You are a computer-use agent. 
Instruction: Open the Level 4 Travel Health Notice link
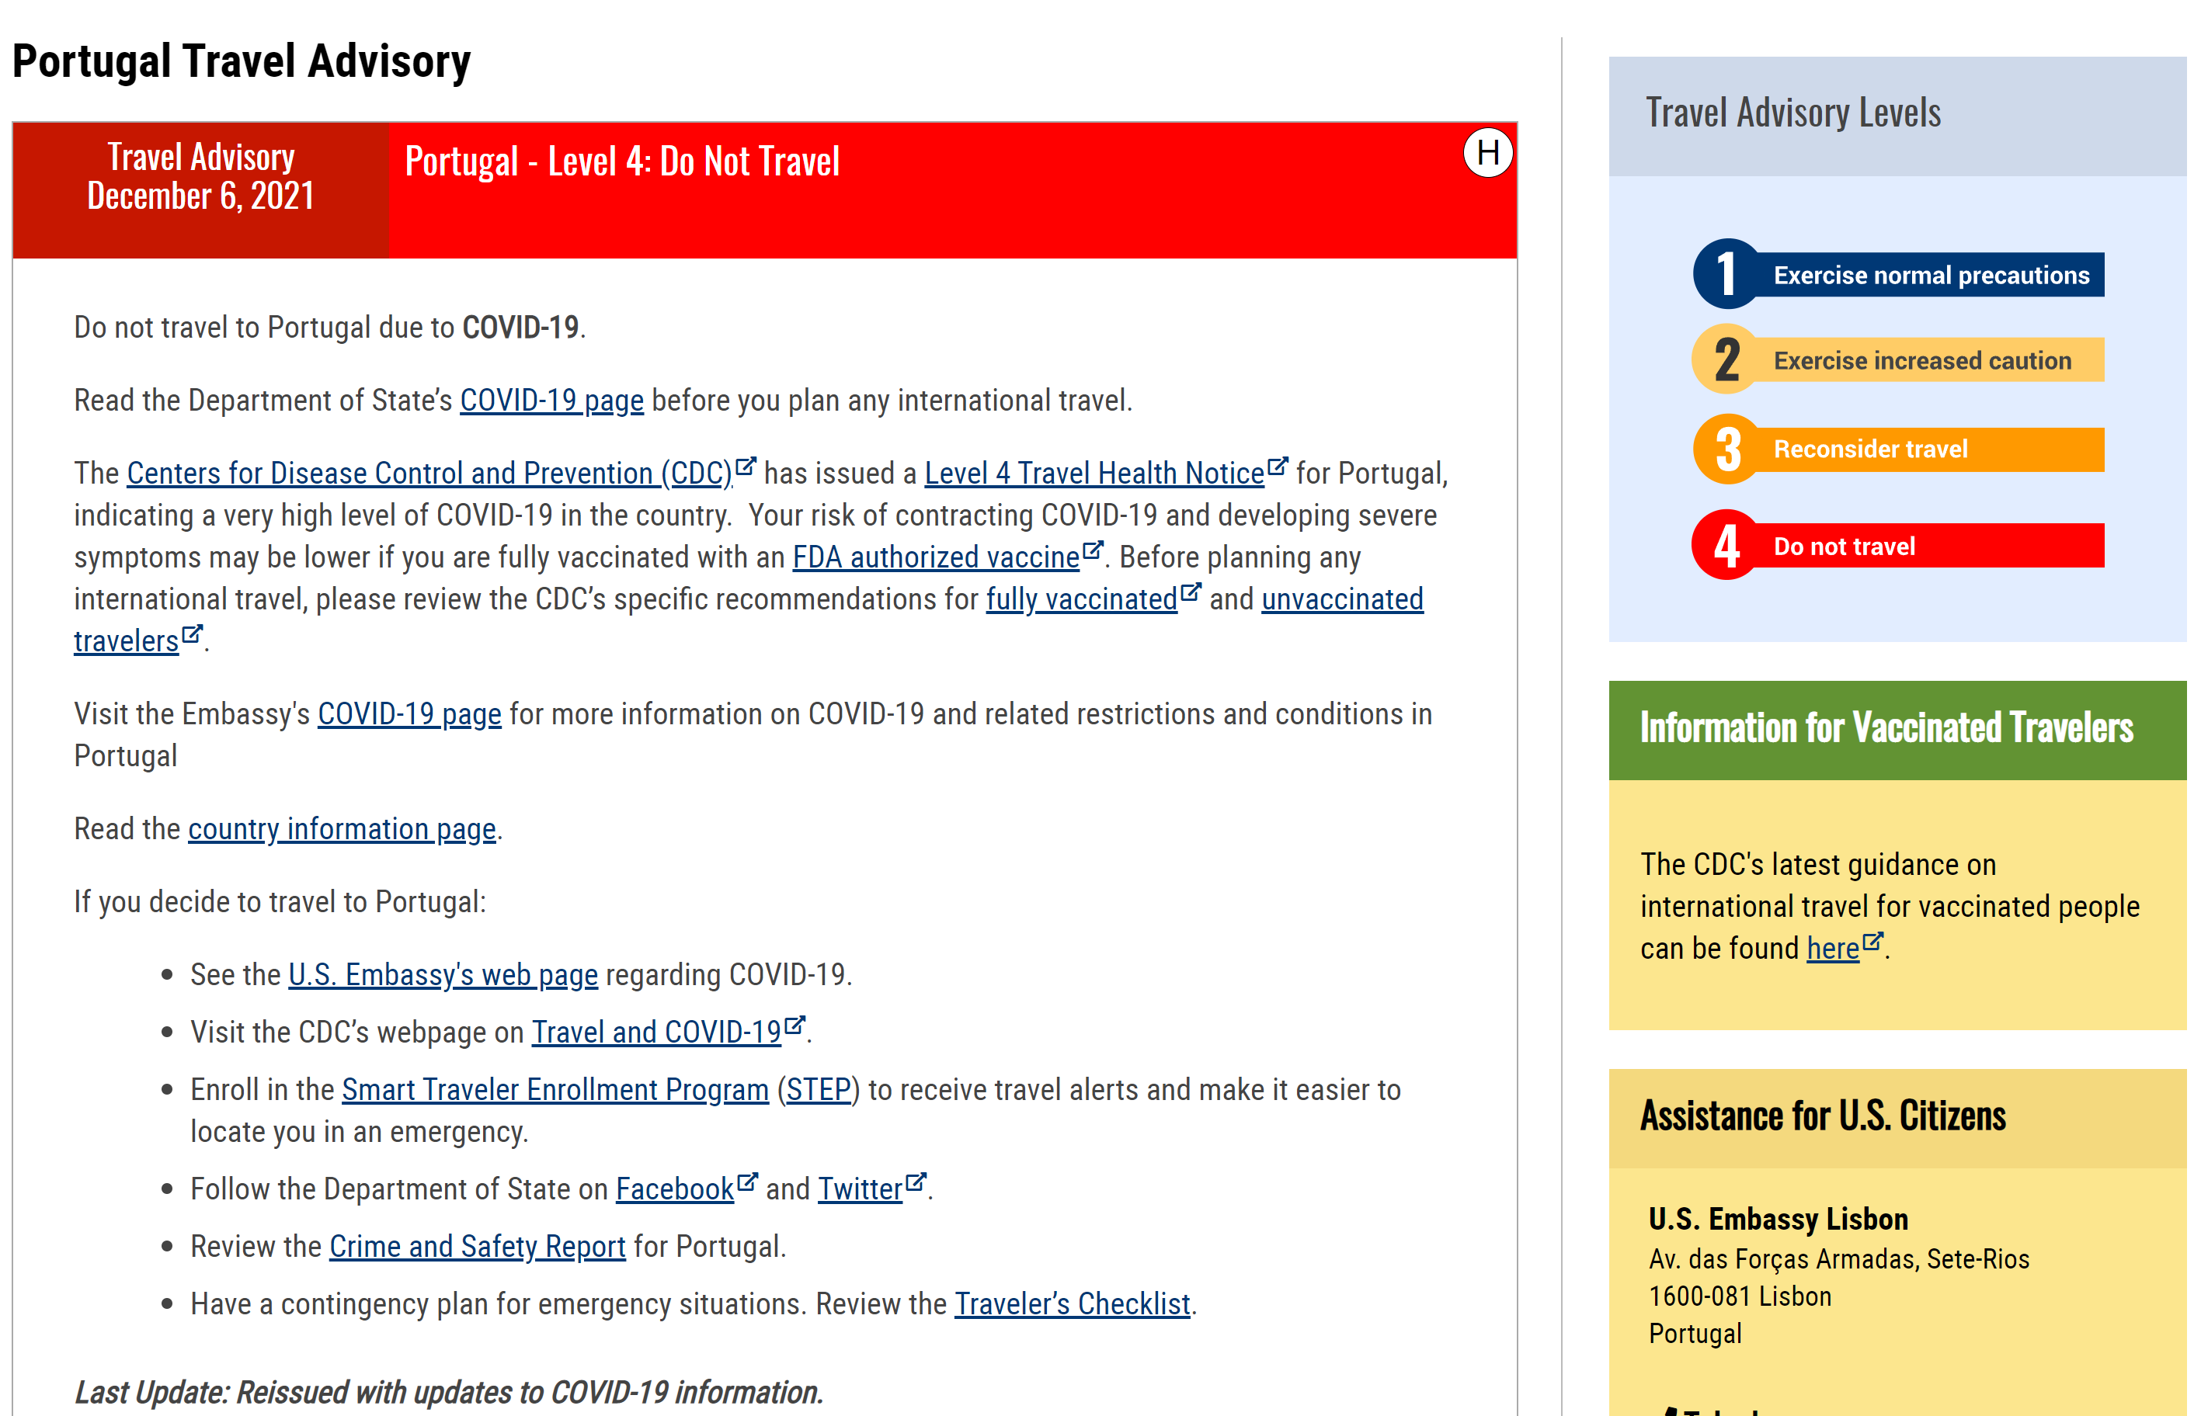pos(1094,474)
